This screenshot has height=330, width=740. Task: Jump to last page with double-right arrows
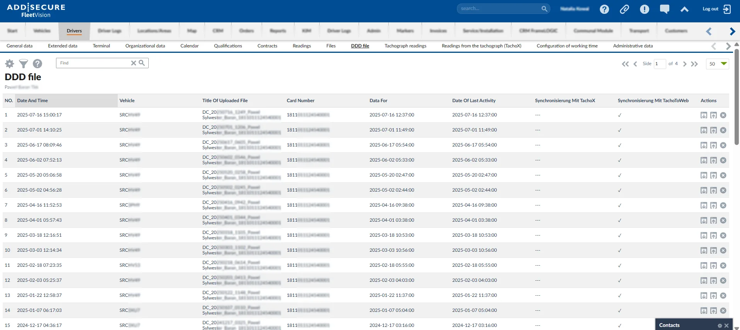[694, 64]
